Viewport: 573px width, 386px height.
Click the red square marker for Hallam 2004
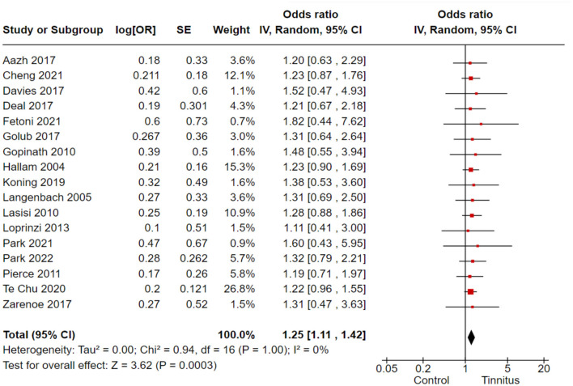click(471, 170)
